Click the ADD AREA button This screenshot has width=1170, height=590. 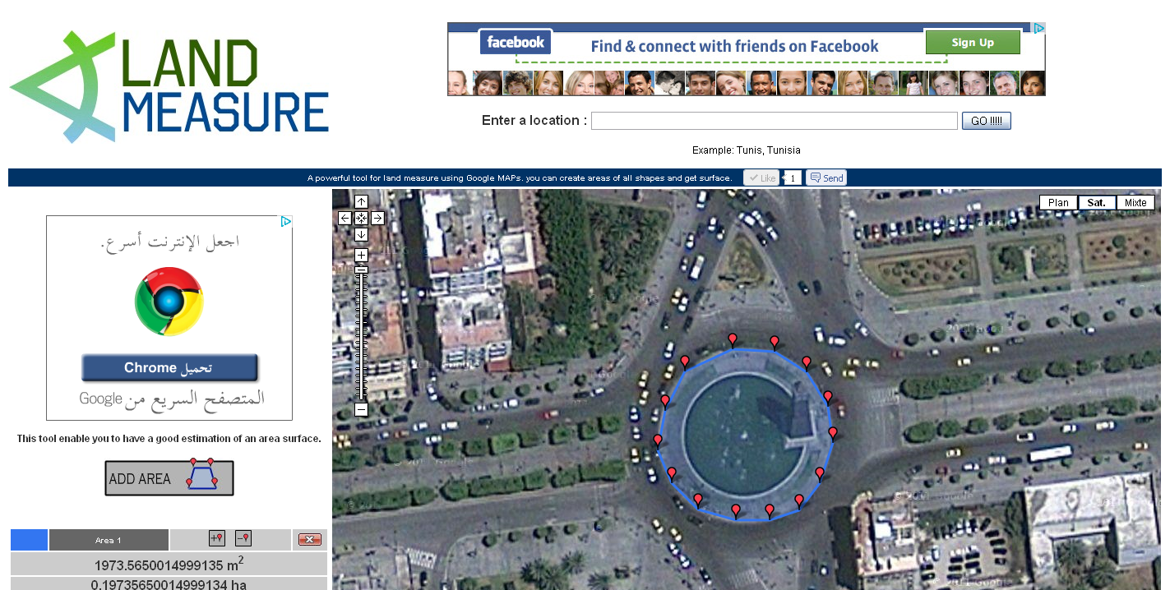(x=169, y=478)
